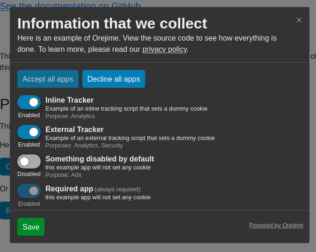This screenshot has width=316, height=252.
Task: Click the Required app locked switch
Action: click(29, 191)
